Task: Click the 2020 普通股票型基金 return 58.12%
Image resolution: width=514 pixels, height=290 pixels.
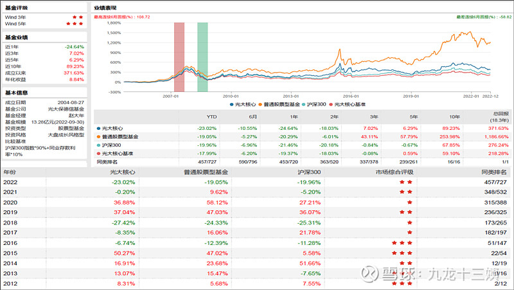Action: (217, 203)
